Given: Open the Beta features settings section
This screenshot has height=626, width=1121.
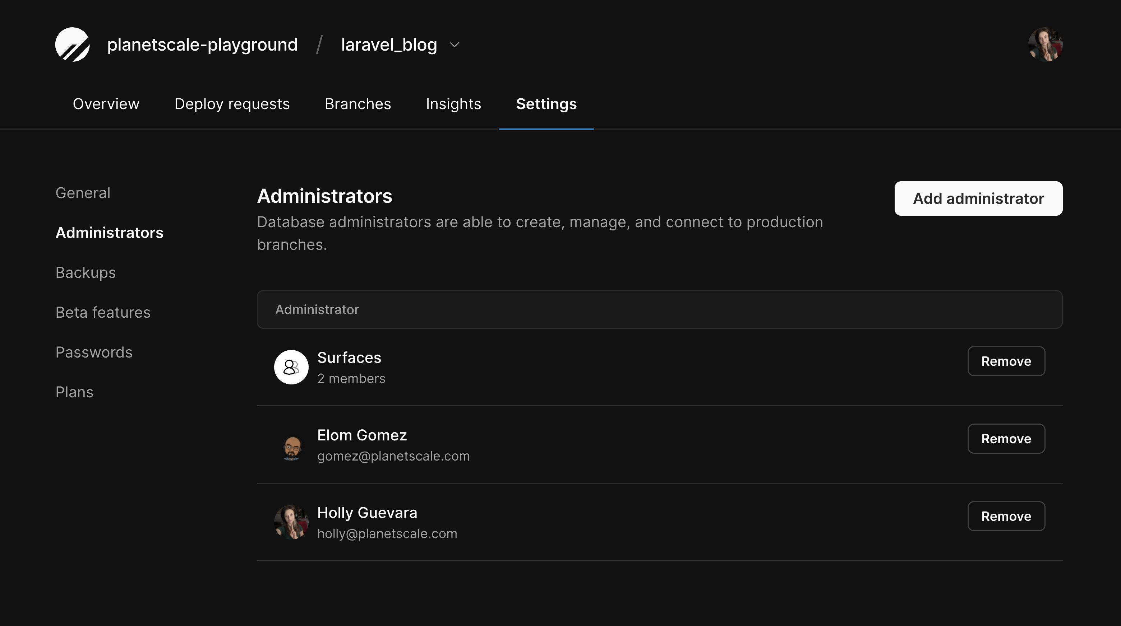Looking at the screenshot, I should (103, 312).
